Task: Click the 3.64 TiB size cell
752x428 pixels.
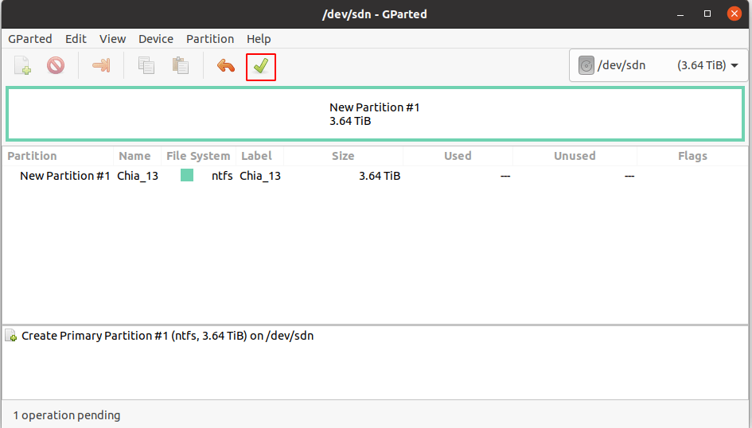Action: coord(380,176)
